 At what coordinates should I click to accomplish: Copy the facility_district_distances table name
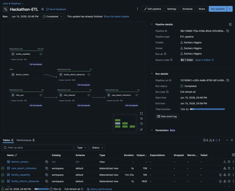[47, 181]
